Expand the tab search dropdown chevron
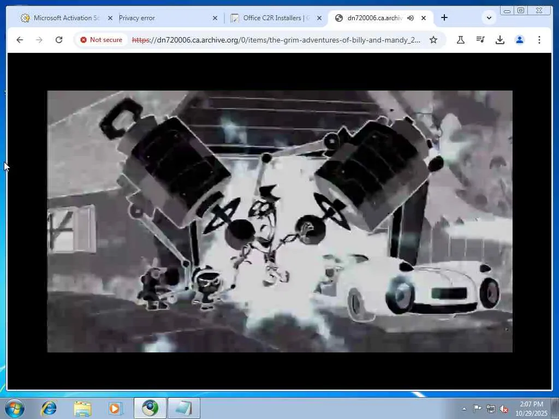Screen dimensions: 559x419 (x=489, y=18)
